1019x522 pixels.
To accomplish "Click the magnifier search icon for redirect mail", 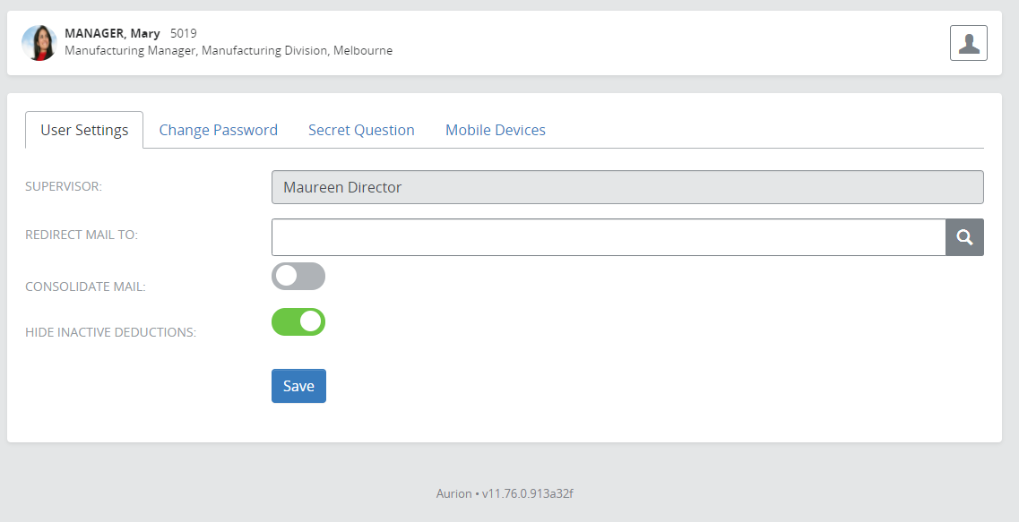I will 964,237.
